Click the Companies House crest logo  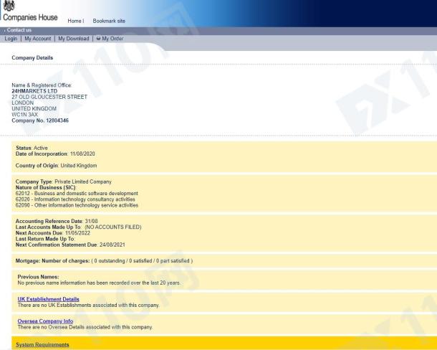click(x=9, y=5)
